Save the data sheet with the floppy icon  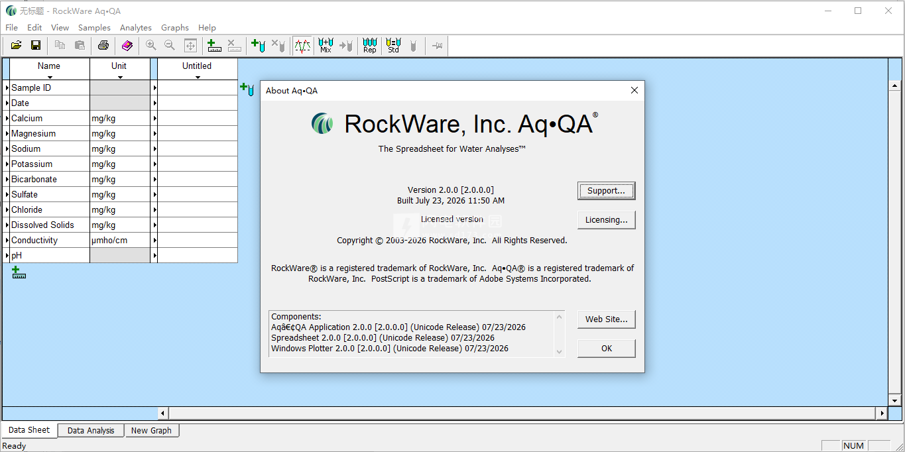pos(36,45)
